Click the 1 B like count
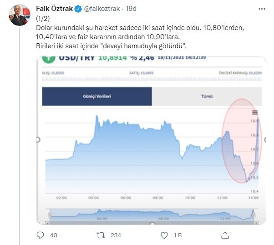Image resolution: width=274 pixels, height=245 pixels. (x=178, y=235)
